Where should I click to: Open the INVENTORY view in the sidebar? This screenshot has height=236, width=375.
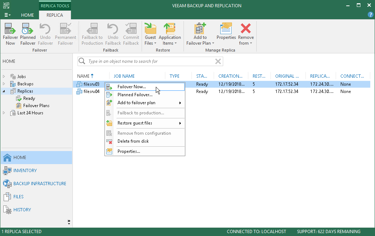36,170
